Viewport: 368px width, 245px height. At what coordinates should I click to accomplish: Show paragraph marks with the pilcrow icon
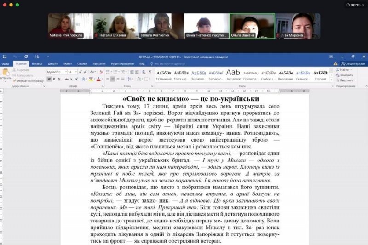point(150,72)
